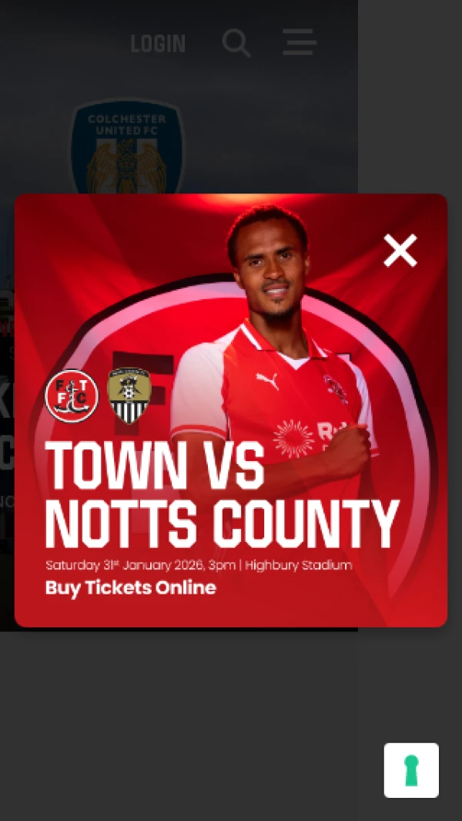Click the starburst sponsor logo on shirt
The image size is (462, 821).
tap(293, 438)
